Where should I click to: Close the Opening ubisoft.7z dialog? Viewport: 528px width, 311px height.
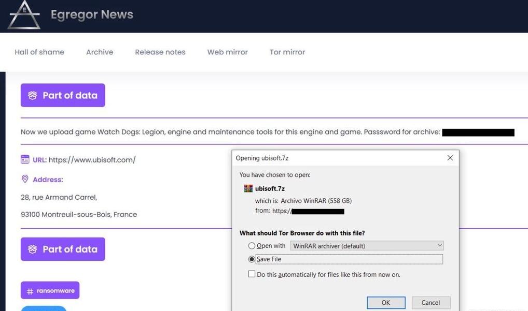click(x=450, y=158)
